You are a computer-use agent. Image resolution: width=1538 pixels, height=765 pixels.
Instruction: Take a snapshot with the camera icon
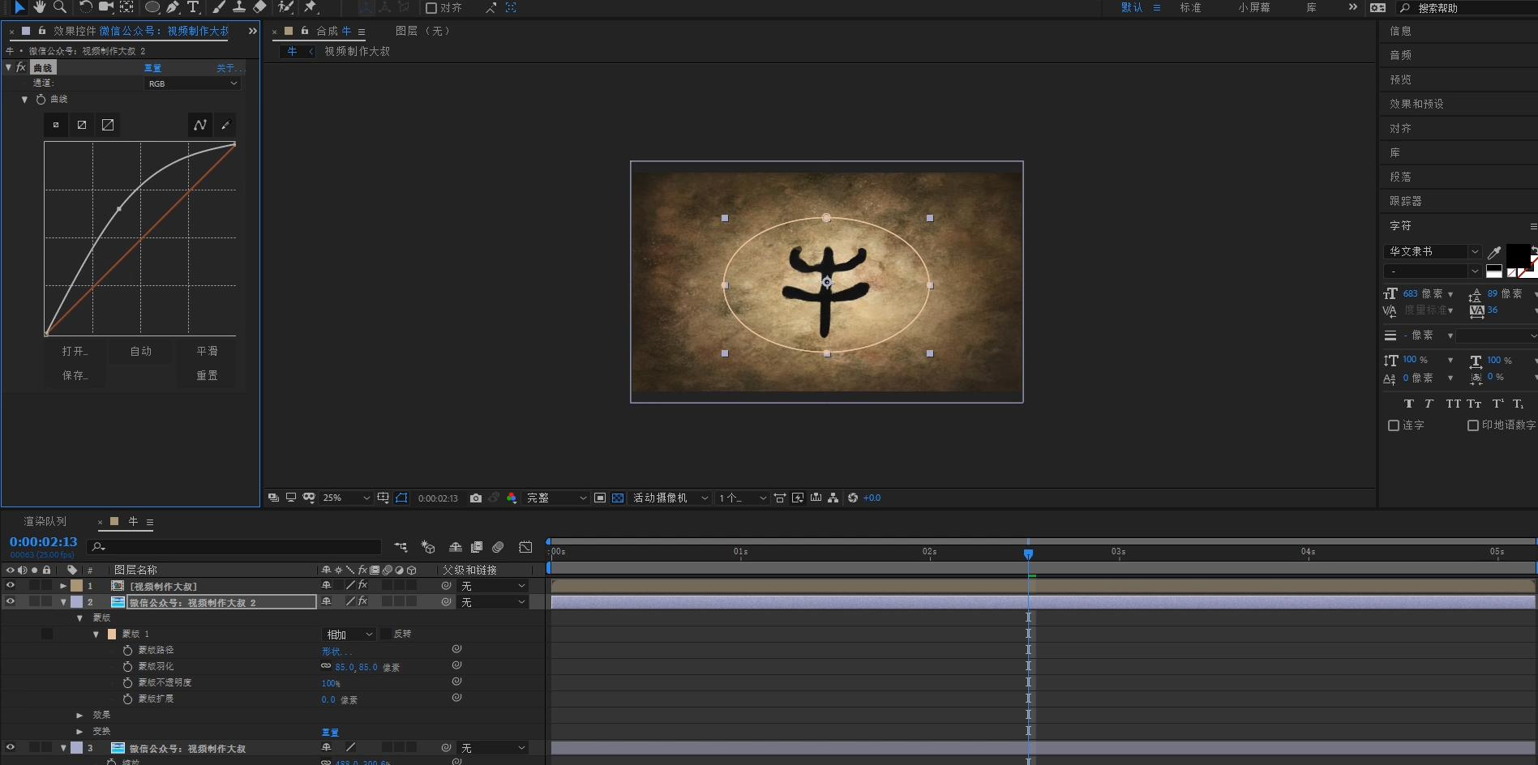(x=476, y=498)
